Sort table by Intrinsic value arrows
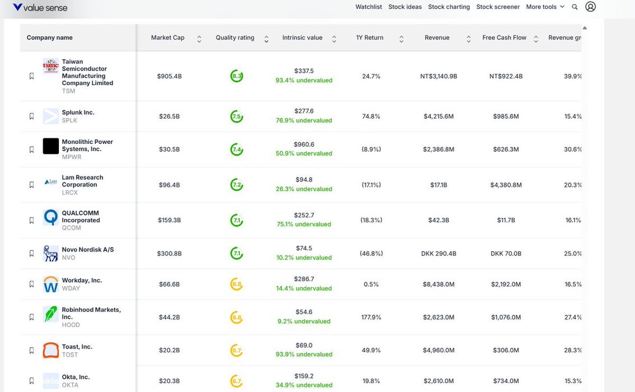Image resolution: width=635 pixels, height=392 pixels. pyautogui.click(x=334, y=39)
